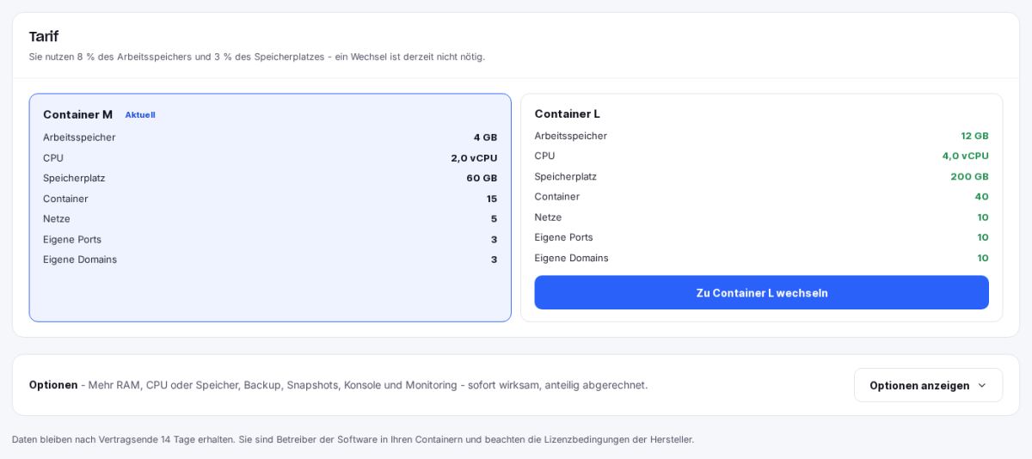The image size is (1032, 459).
Task: Click the 4 GB Arbeitsspeicher value
Action: coord(485,138)
